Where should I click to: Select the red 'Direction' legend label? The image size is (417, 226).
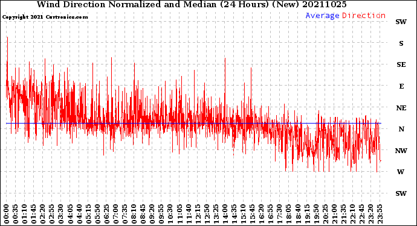click(x=364, y=16)
